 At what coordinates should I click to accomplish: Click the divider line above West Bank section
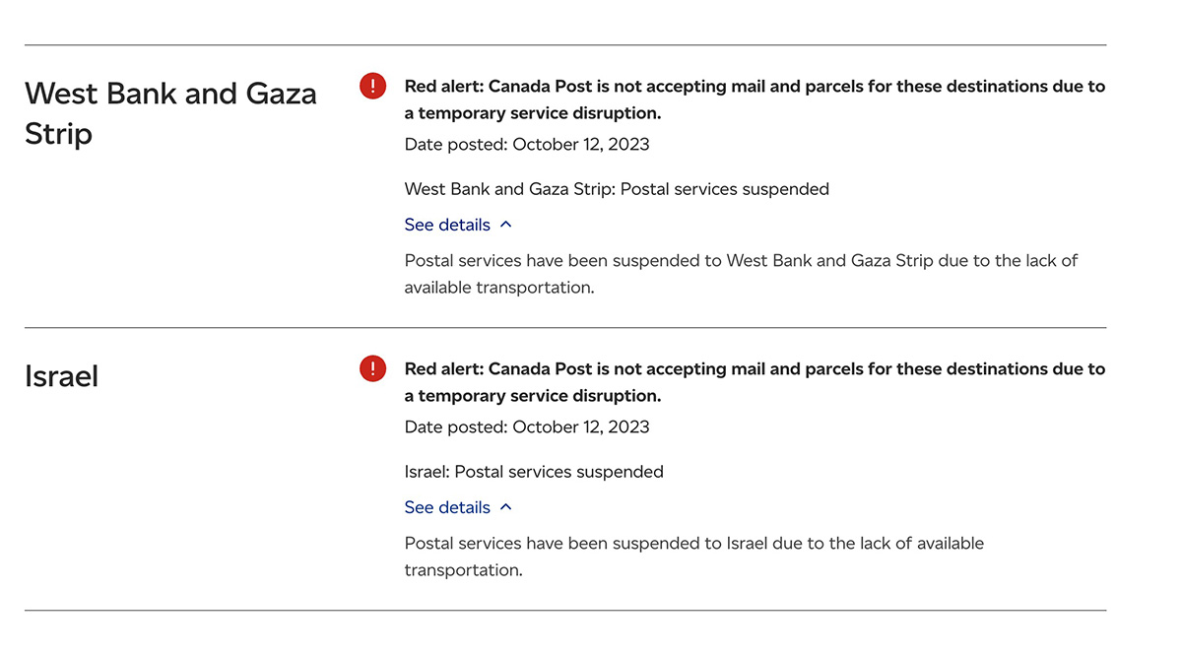click(x=565, y=45)
